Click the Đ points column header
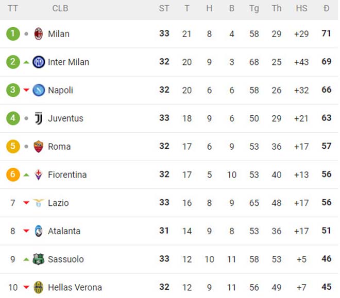This screenshot has height=298, width=340. coord(326,9)
